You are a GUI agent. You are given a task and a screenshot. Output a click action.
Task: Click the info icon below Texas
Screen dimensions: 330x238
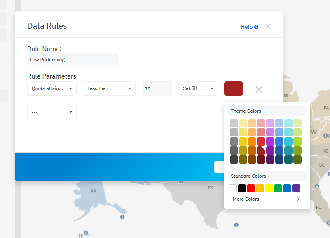click(236, 225)
